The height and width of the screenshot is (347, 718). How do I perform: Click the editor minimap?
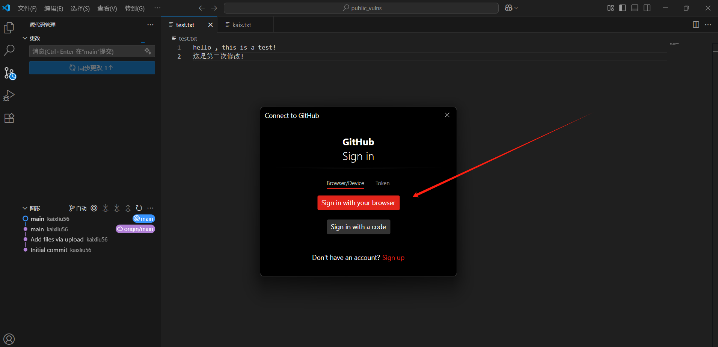(674, 44)
